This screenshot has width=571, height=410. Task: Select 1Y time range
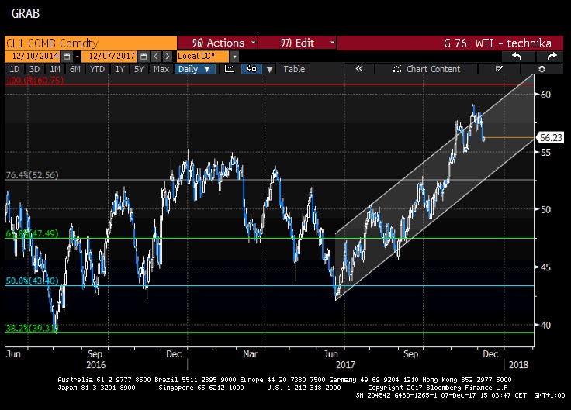click(119, 69)
